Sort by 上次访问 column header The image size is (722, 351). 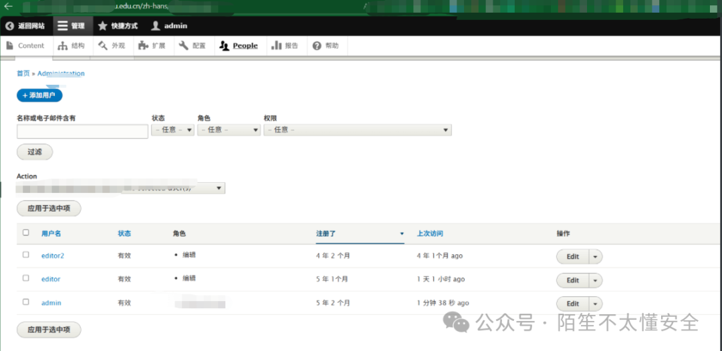430,234
